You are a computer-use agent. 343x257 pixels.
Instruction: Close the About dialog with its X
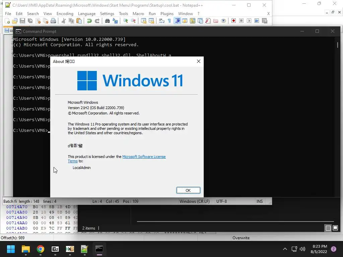198,62
